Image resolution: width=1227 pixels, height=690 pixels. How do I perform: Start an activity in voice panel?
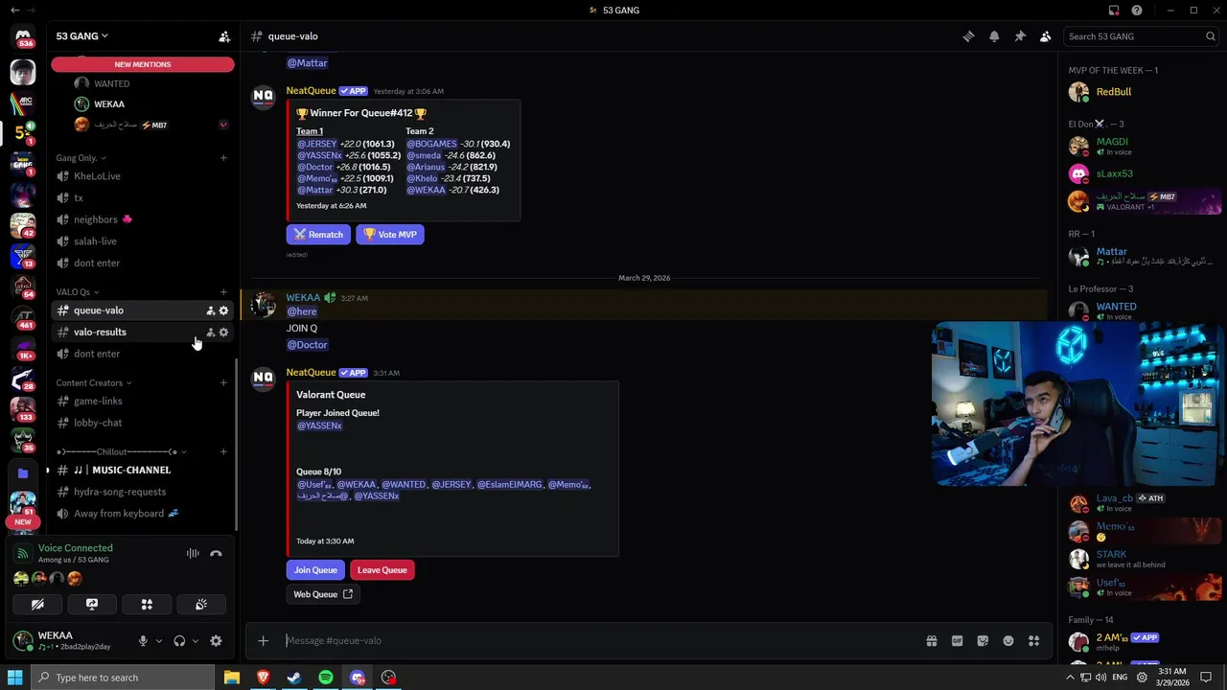[147, 605]
